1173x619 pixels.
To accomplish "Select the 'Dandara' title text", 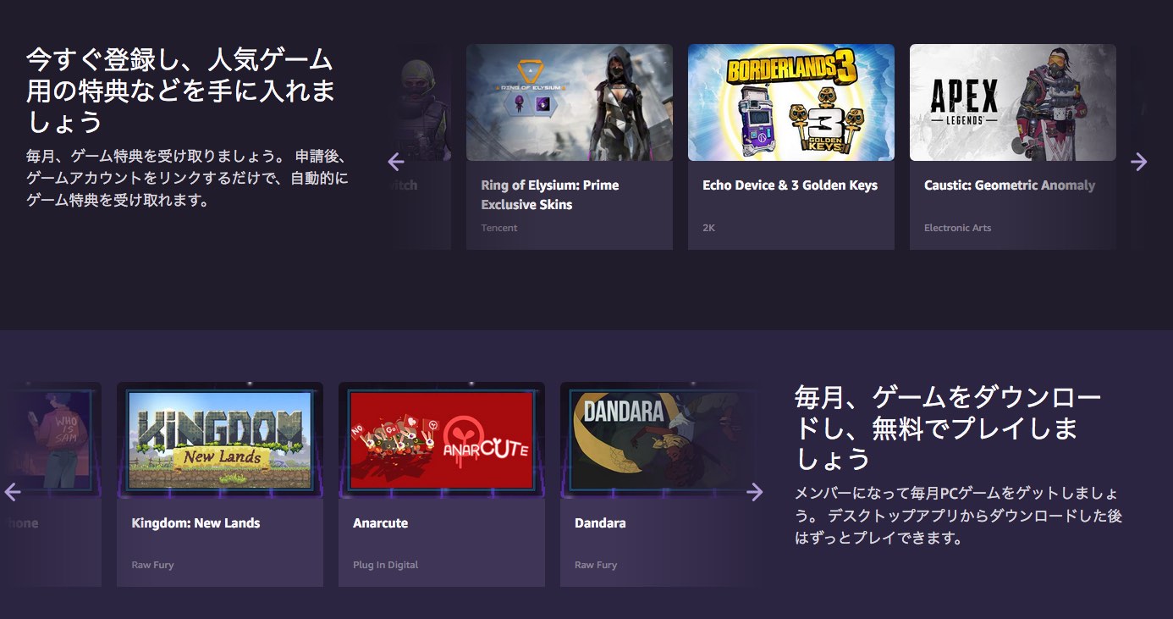I will click(600, 523).
